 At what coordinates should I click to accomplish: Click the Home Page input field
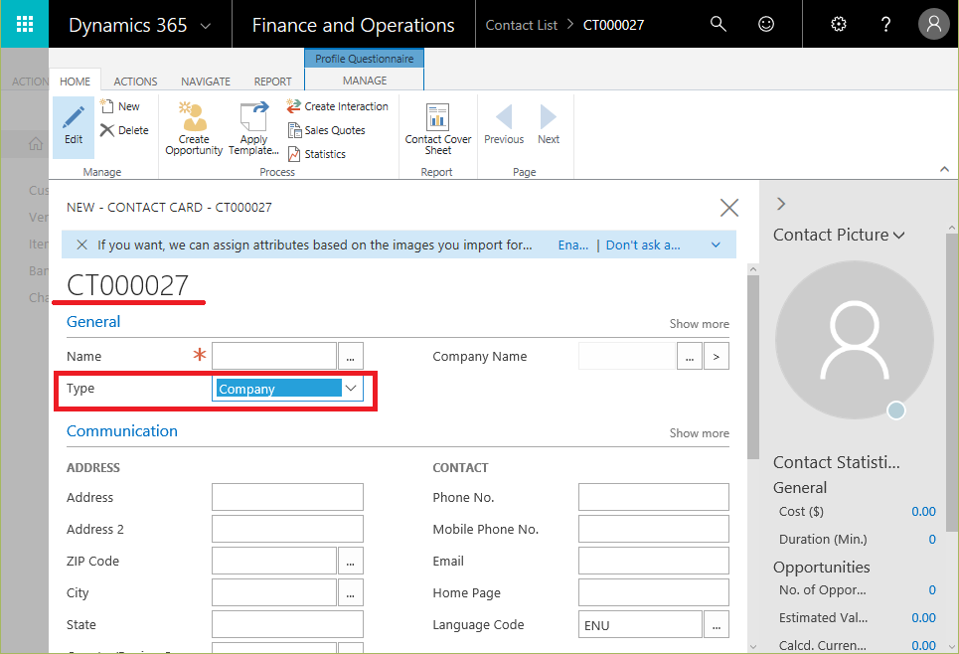tap(654, 592)
